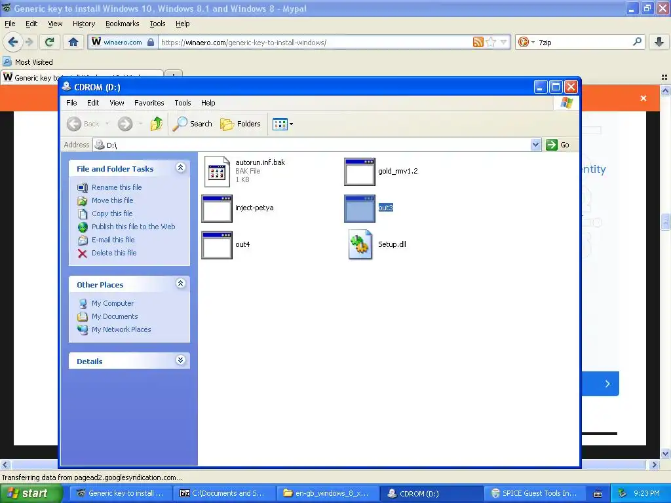Screen dimensions: 671x503
Task: Click E-mail this file task
Action: [x=113, y=240]
